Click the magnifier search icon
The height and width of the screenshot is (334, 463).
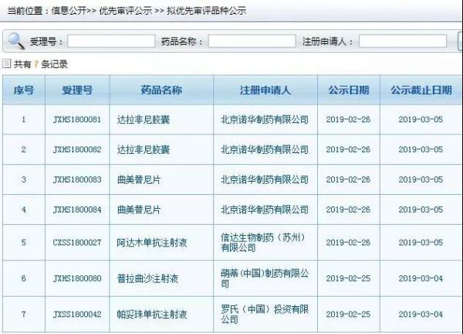click(x=16, y=40)
